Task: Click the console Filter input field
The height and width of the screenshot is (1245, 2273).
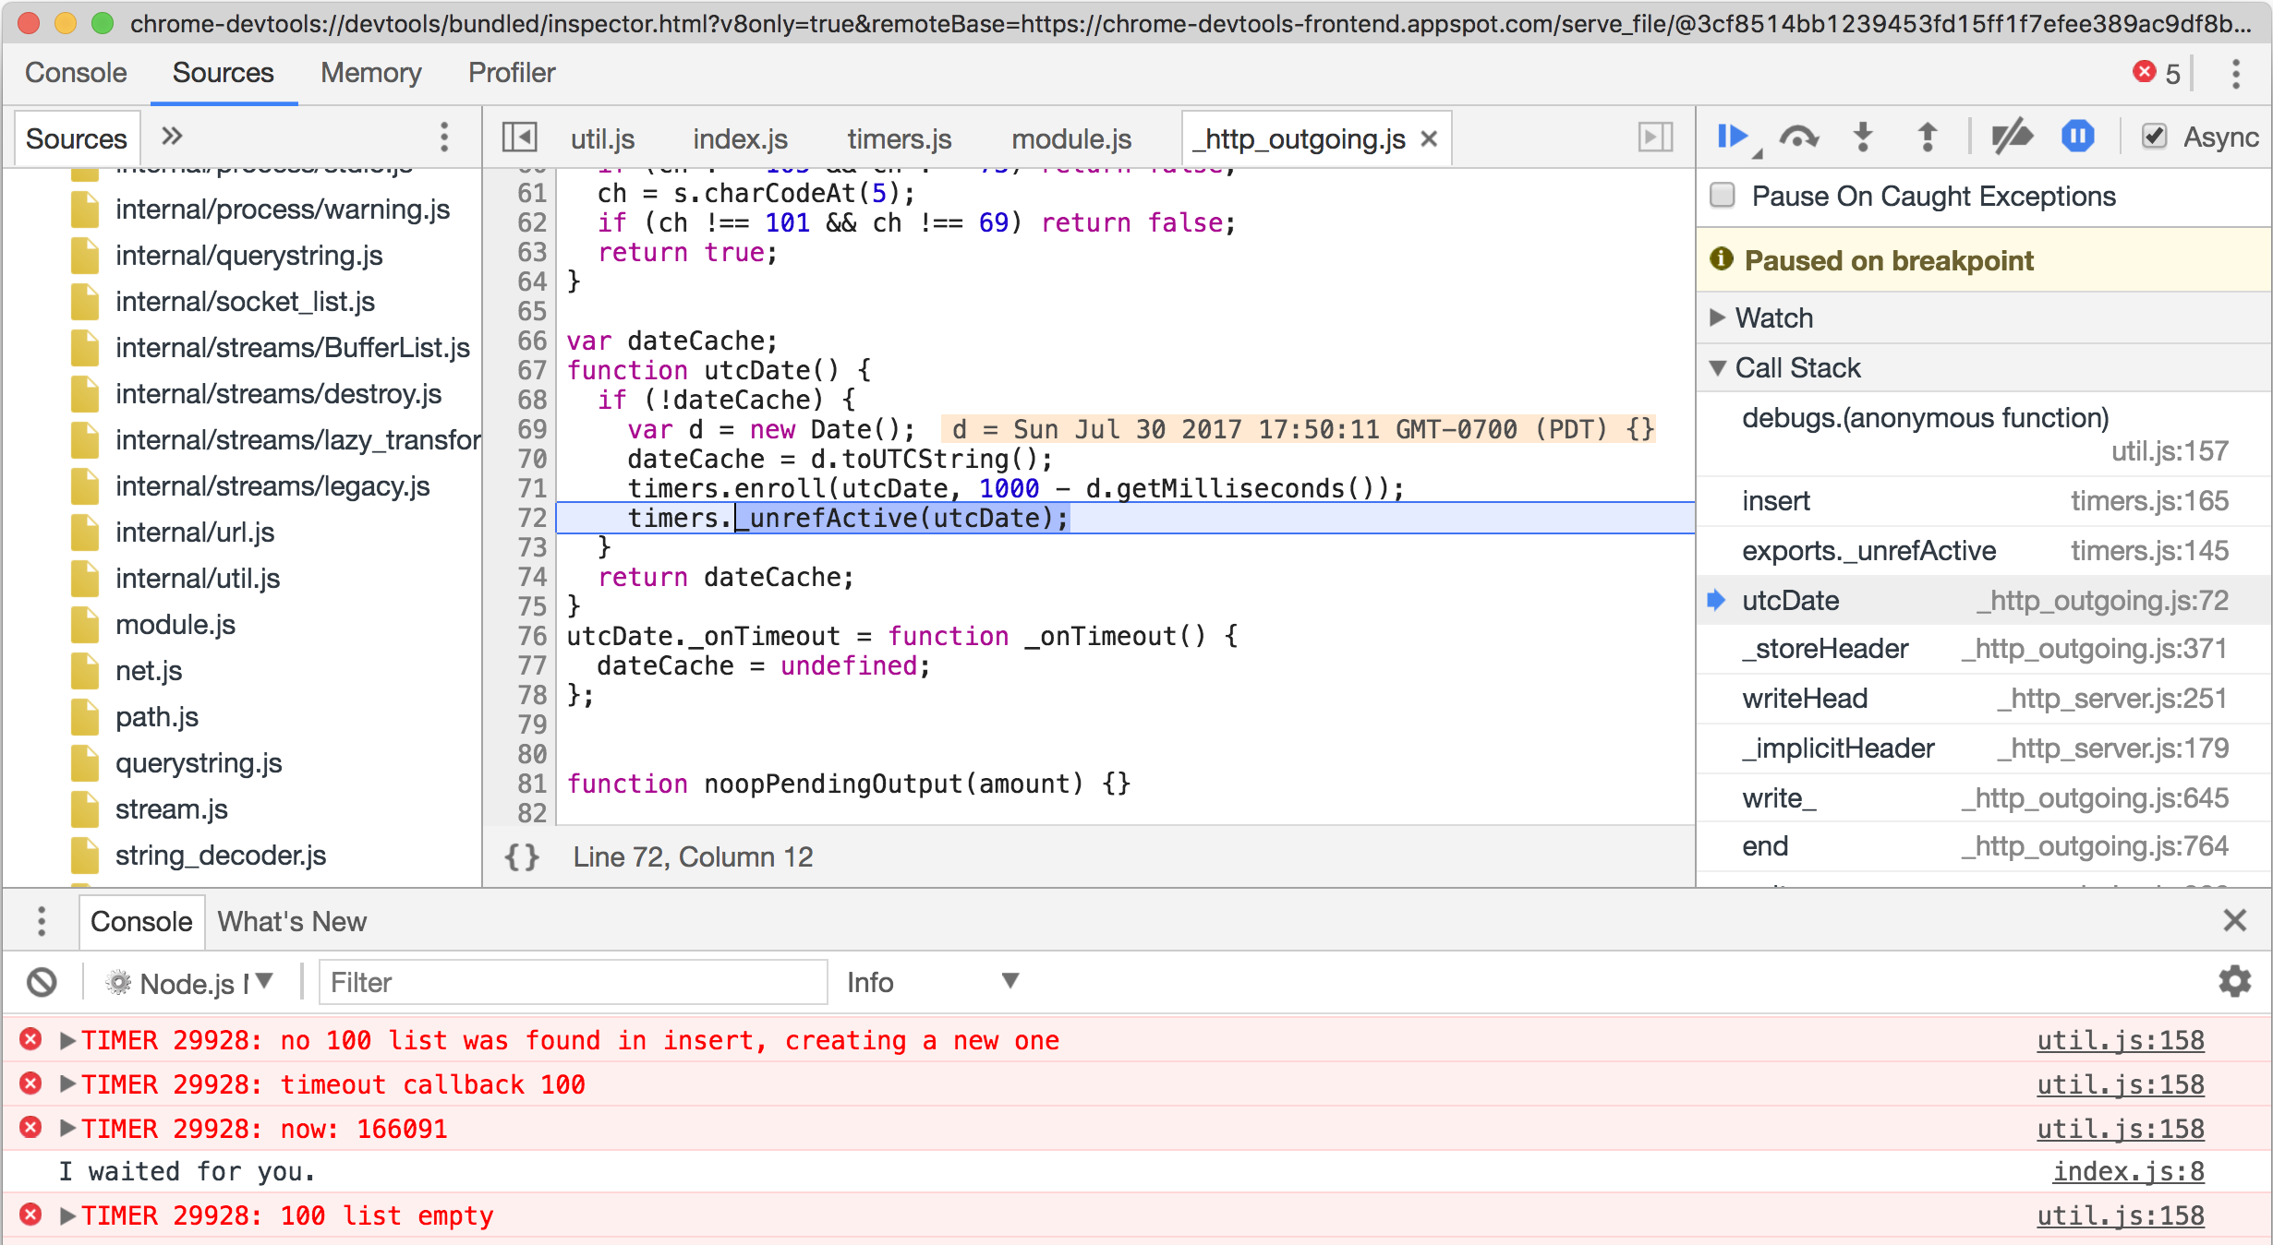Action: coord(573,982)
